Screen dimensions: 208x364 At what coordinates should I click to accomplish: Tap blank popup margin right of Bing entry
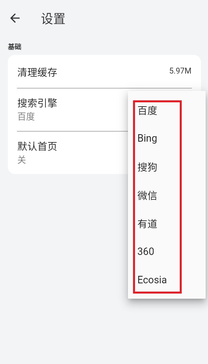[x=193, y=139]
